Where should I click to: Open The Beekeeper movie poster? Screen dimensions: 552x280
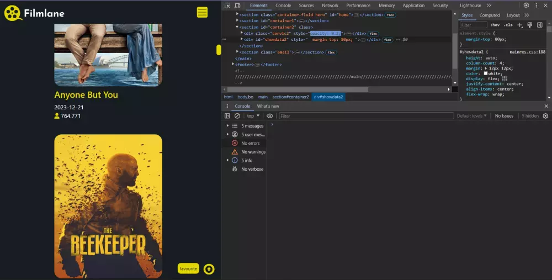pos(108,207)
